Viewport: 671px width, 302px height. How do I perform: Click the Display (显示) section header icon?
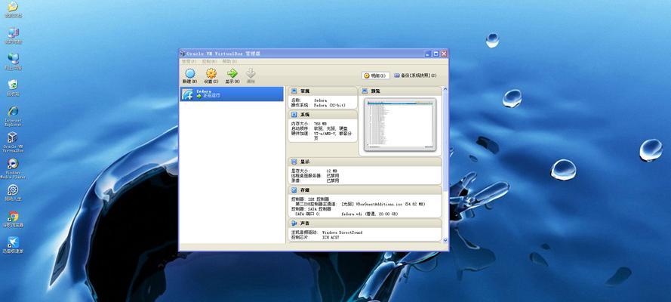[294, 162]
